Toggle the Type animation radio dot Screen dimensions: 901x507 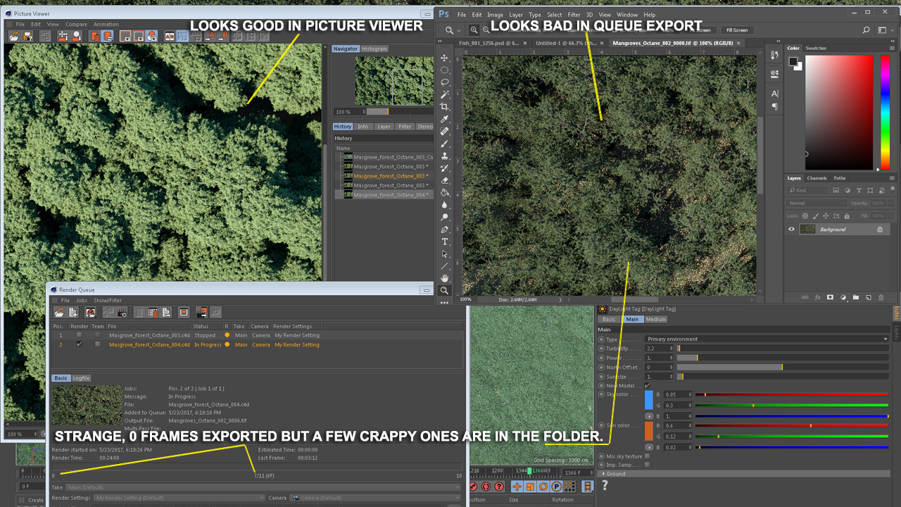(601, 339)
